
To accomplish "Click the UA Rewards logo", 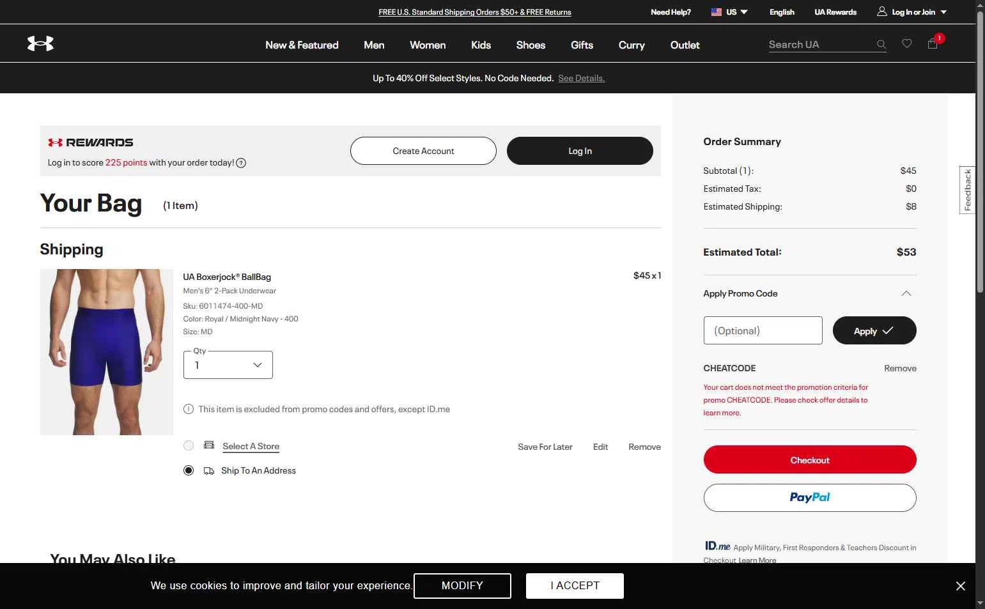I will 91,143.
